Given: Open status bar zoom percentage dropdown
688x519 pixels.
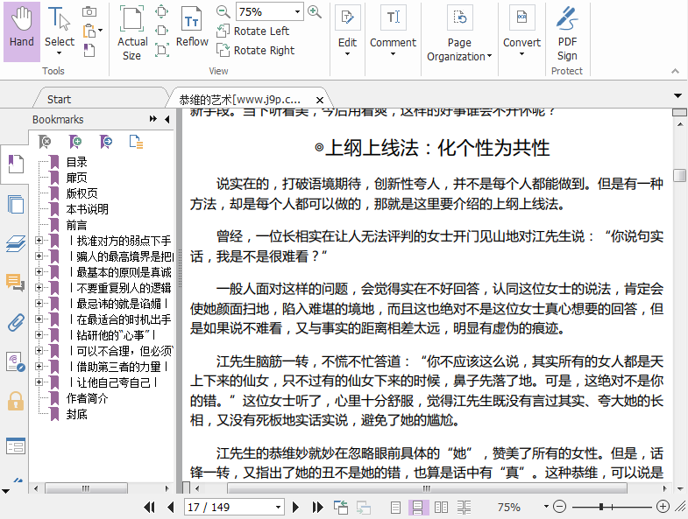Looking at the screenshot, I should [x=546, y=507].
